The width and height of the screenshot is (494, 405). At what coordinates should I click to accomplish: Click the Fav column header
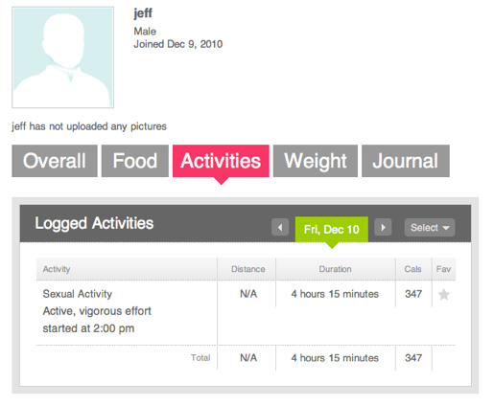point(443,269)
